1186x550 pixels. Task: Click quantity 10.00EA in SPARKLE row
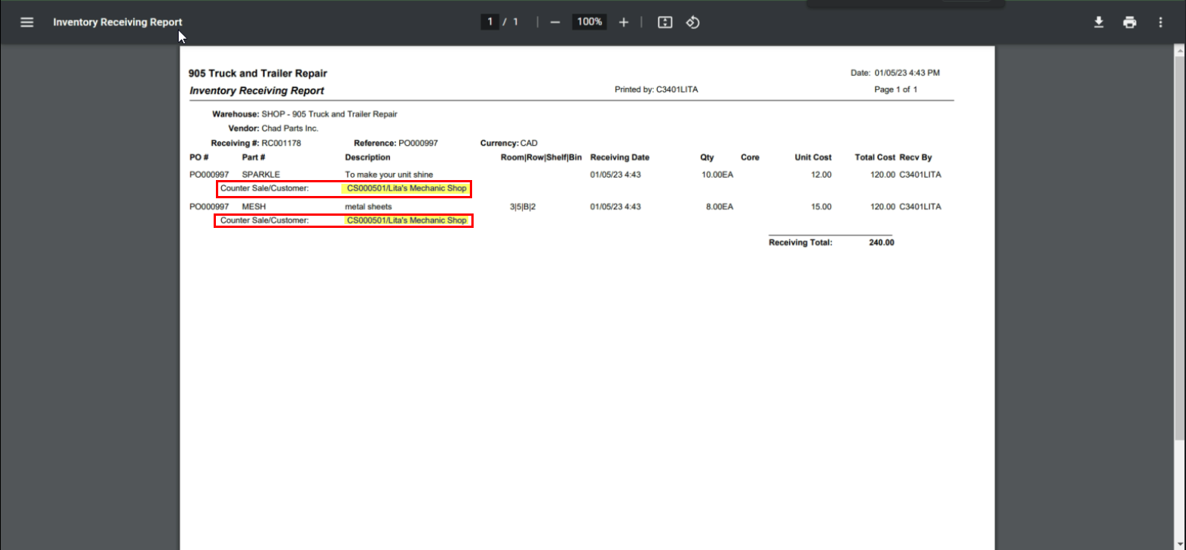point(718,175)
